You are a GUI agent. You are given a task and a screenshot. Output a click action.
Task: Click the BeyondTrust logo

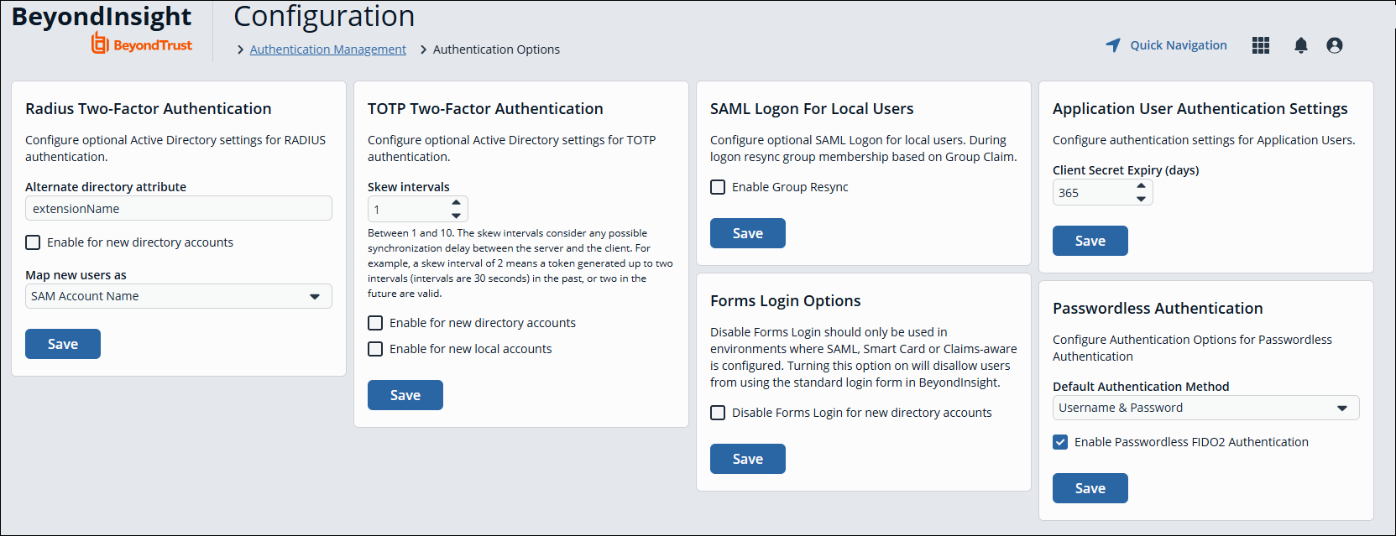pos(142,44)
